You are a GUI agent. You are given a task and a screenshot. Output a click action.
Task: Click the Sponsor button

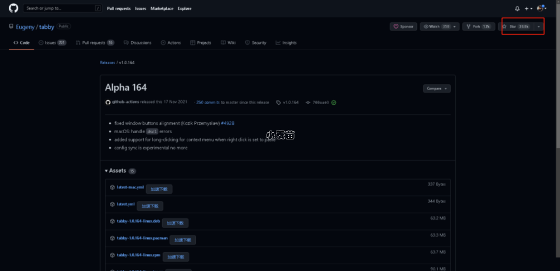[403, 26]
